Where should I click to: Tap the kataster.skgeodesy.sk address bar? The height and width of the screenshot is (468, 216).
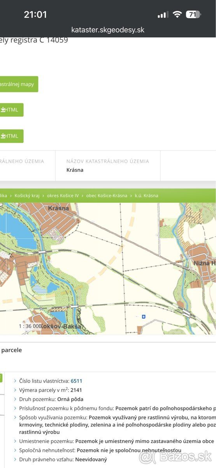coord(108,30)
